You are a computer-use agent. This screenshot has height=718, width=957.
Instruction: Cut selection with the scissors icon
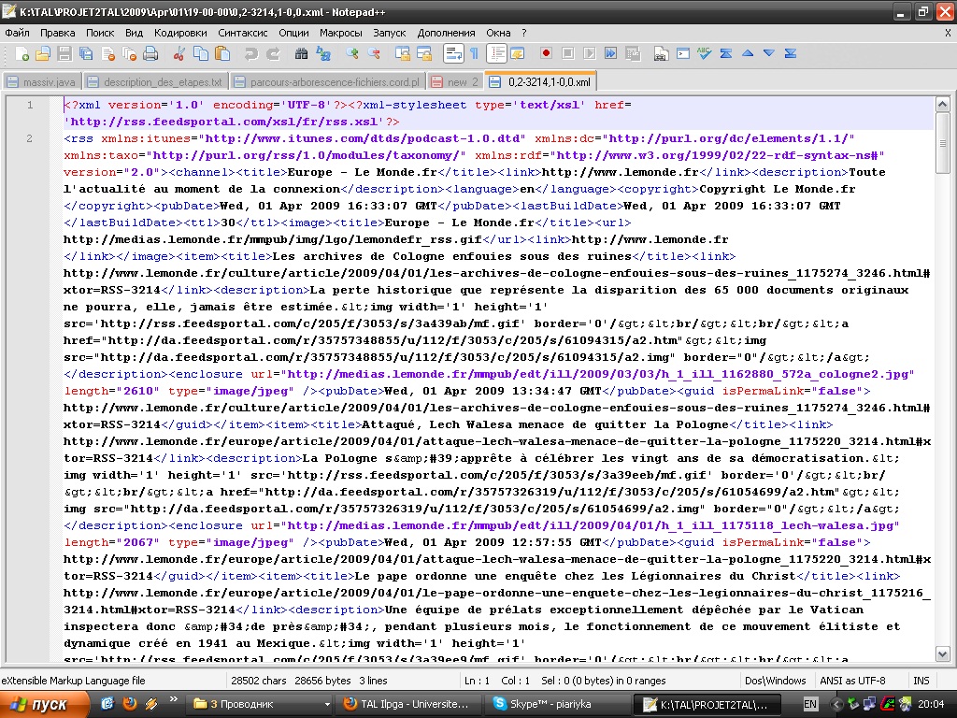coord(179,54)
